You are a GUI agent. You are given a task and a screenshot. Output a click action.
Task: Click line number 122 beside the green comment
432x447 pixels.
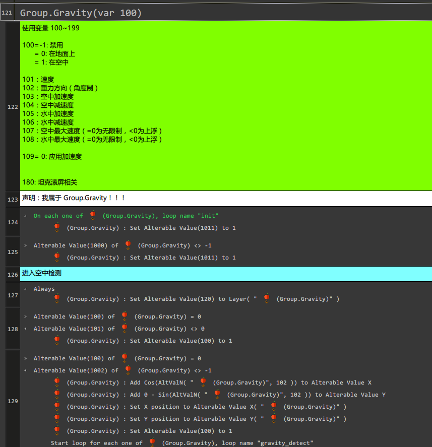pyautogui.click(x=13, y=107)
